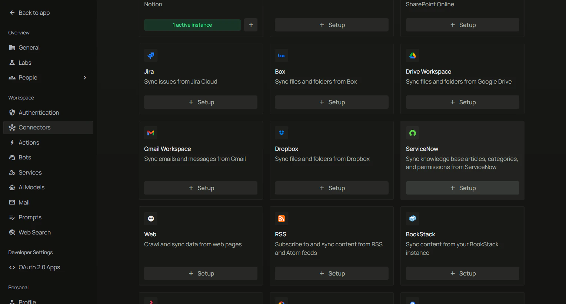Click the Services sidebar icon
Viewport: 566px width, 304px height.
coord(12,172)
